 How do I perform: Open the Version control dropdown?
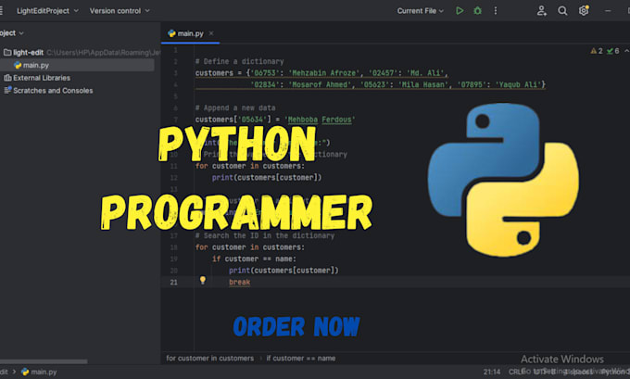pos(120,11)
